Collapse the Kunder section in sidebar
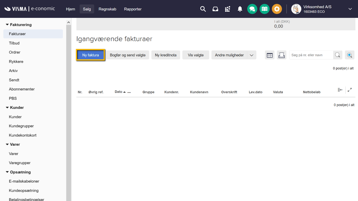Image resolution: width=358 pixels, height=201 pixels. pos(7,107)
